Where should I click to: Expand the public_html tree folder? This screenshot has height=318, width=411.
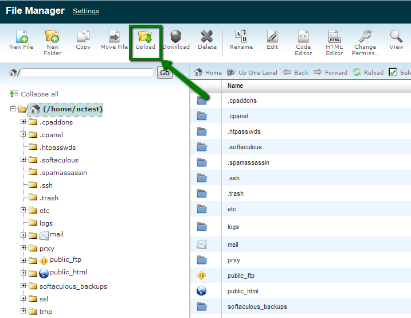click(x=23, y=273)
